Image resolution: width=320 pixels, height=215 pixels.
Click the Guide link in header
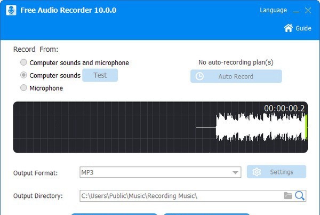303,28
